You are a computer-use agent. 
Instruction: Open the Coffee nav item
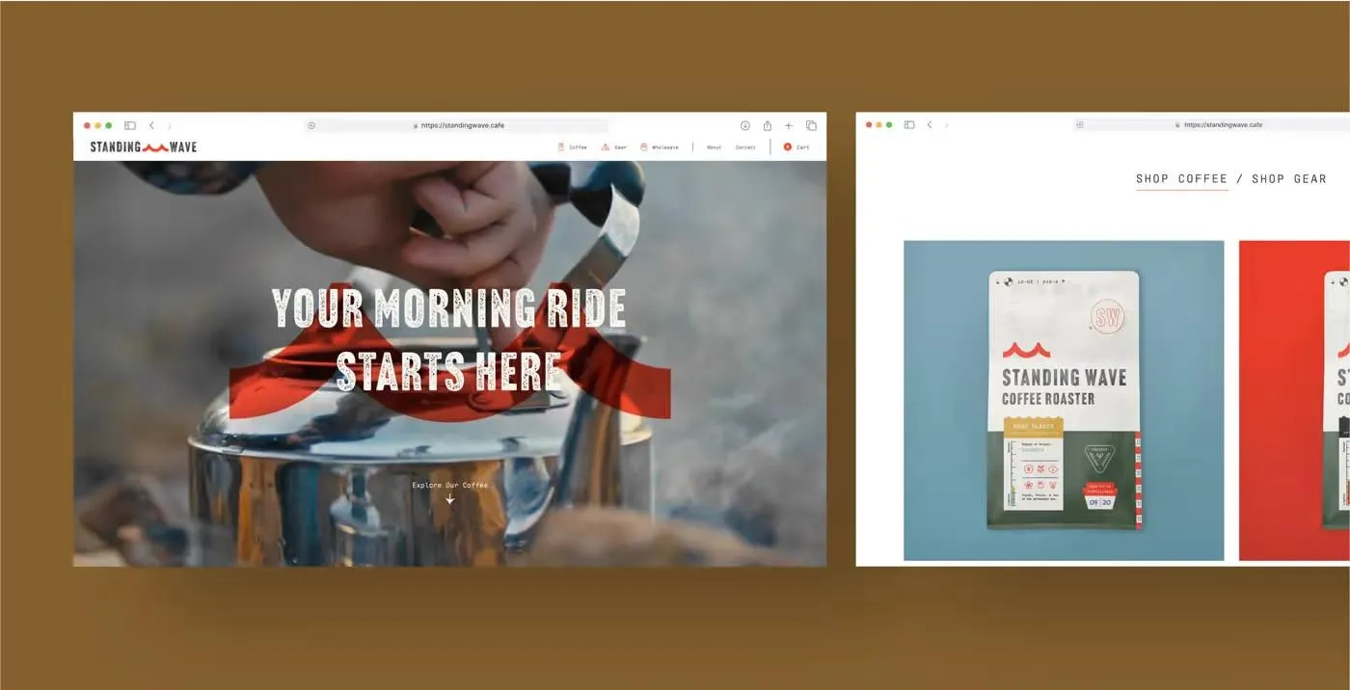tap(572, 147)
